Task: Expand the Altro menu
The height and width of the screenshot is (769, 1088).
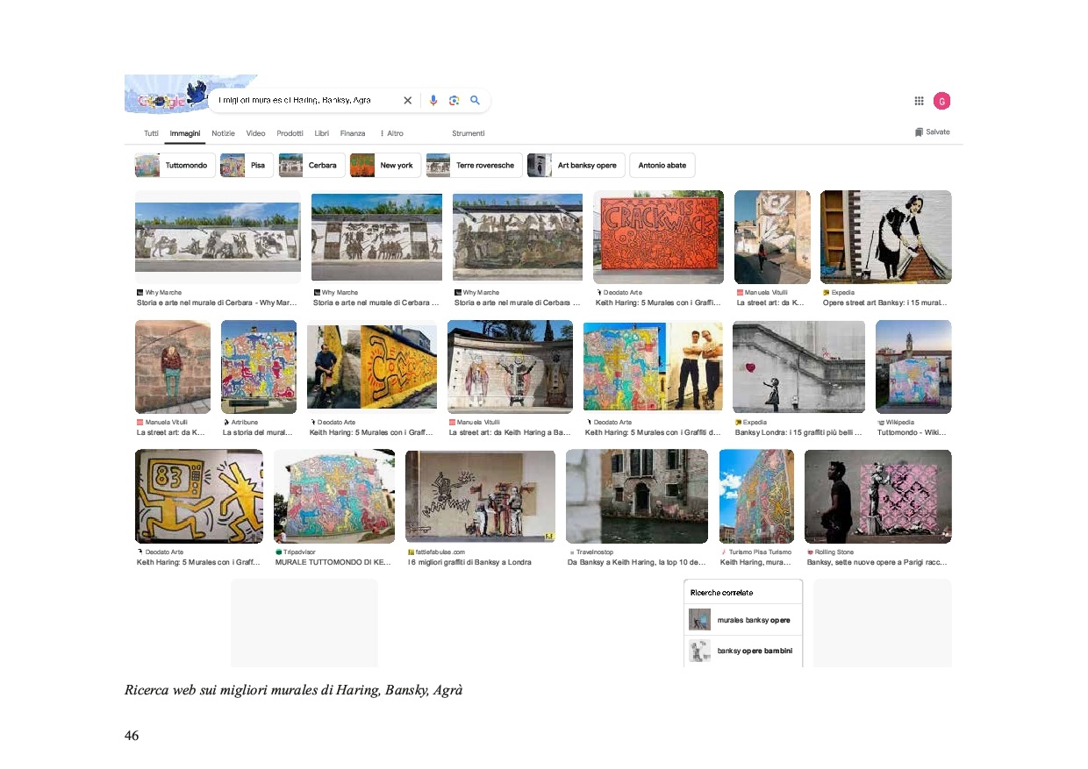Action: pyautogui.click(x=391, y=133)
